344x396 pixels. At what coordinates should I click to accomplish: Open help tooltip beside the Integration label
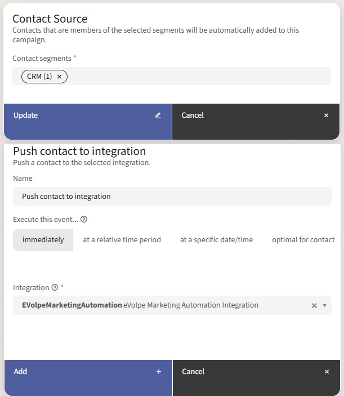tap(55, 287)
